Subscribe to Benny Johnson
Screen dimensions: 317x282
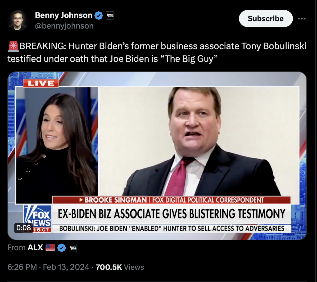click(266, 19)
